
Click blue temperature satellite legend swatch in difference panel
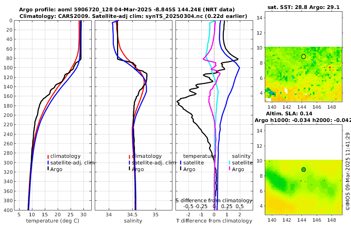pos(181,163)
